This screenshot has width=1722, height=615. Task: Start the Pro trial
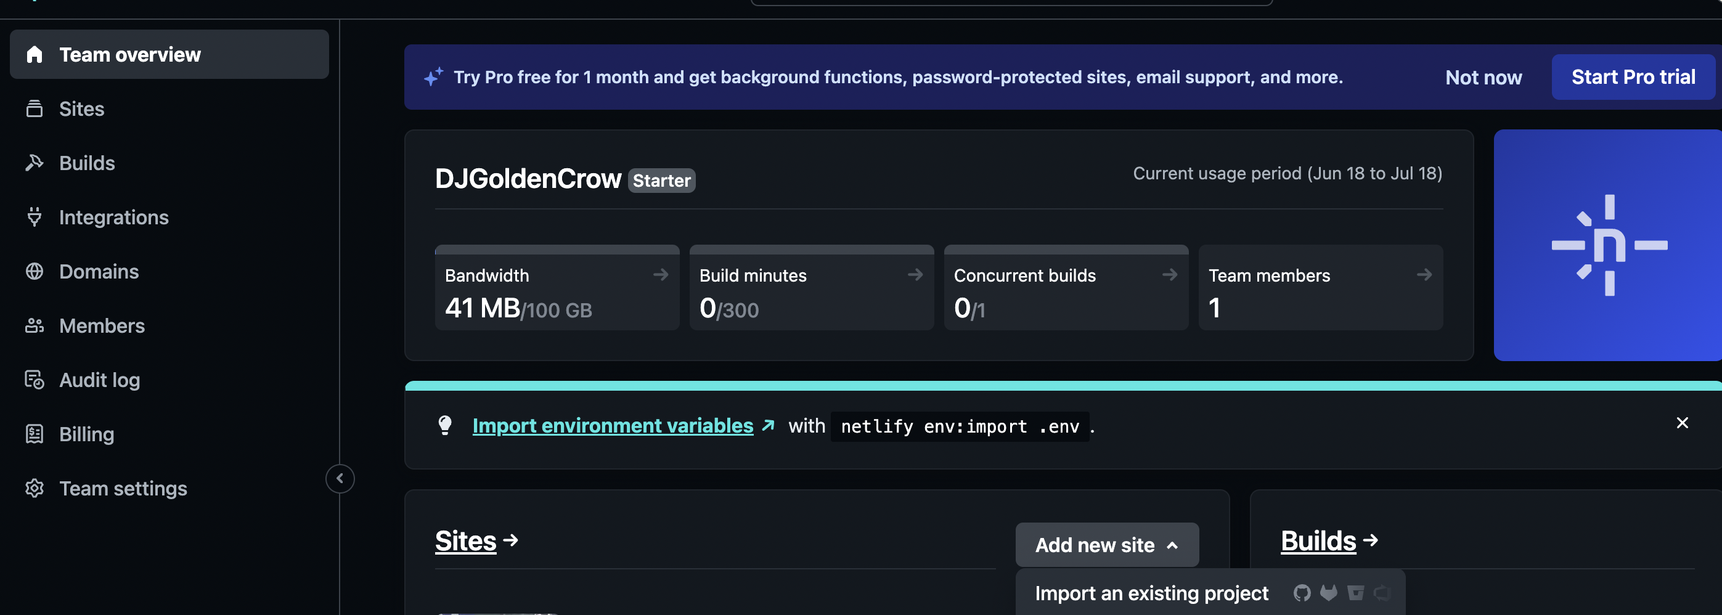tap(1633, 77)
